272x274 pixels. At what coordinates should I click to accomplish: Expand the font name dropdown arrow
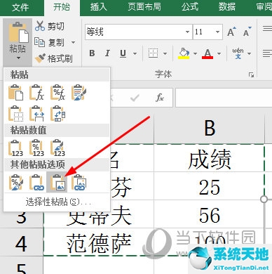(x=187, y=32)
